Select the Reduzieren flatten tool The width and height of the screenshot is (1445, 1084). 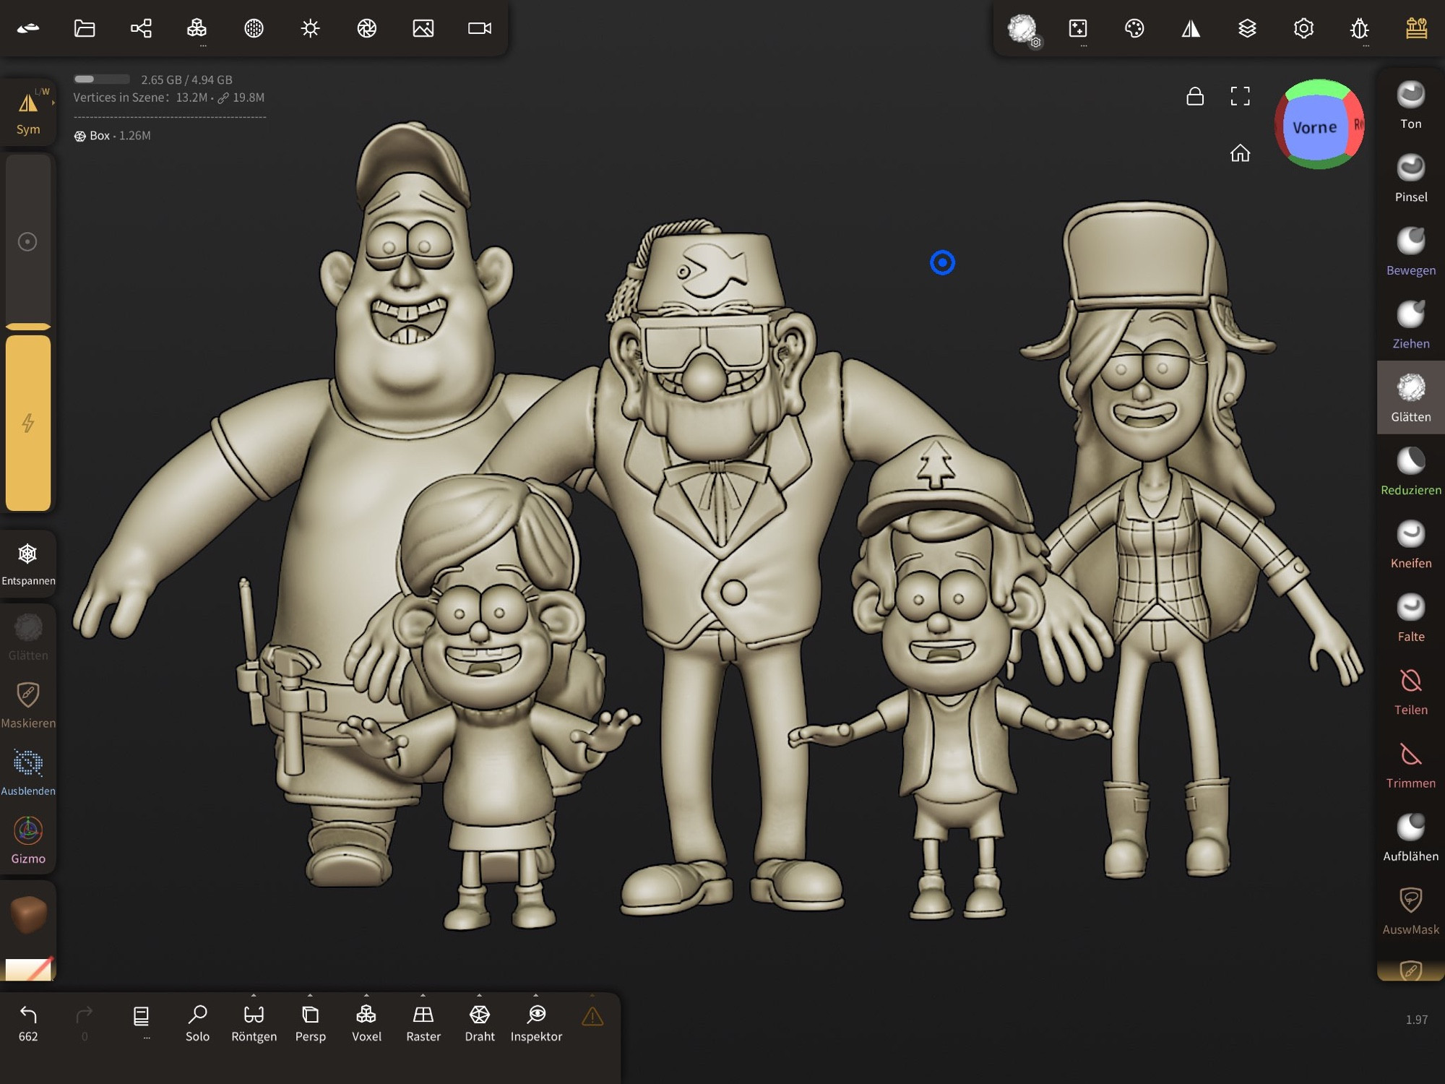point(1411,472)
